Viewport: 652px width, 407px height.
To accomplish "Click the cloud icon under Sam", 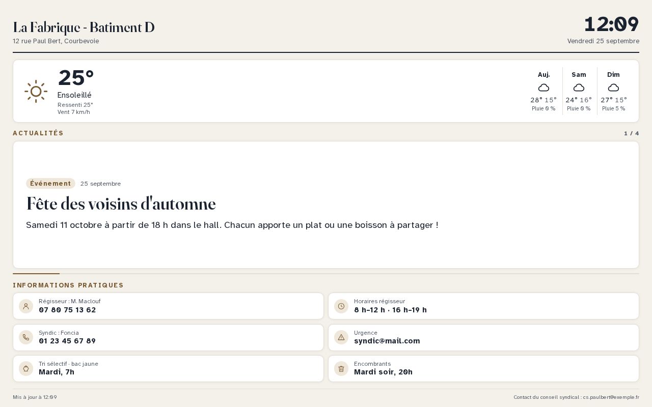I will click(579, 88).
